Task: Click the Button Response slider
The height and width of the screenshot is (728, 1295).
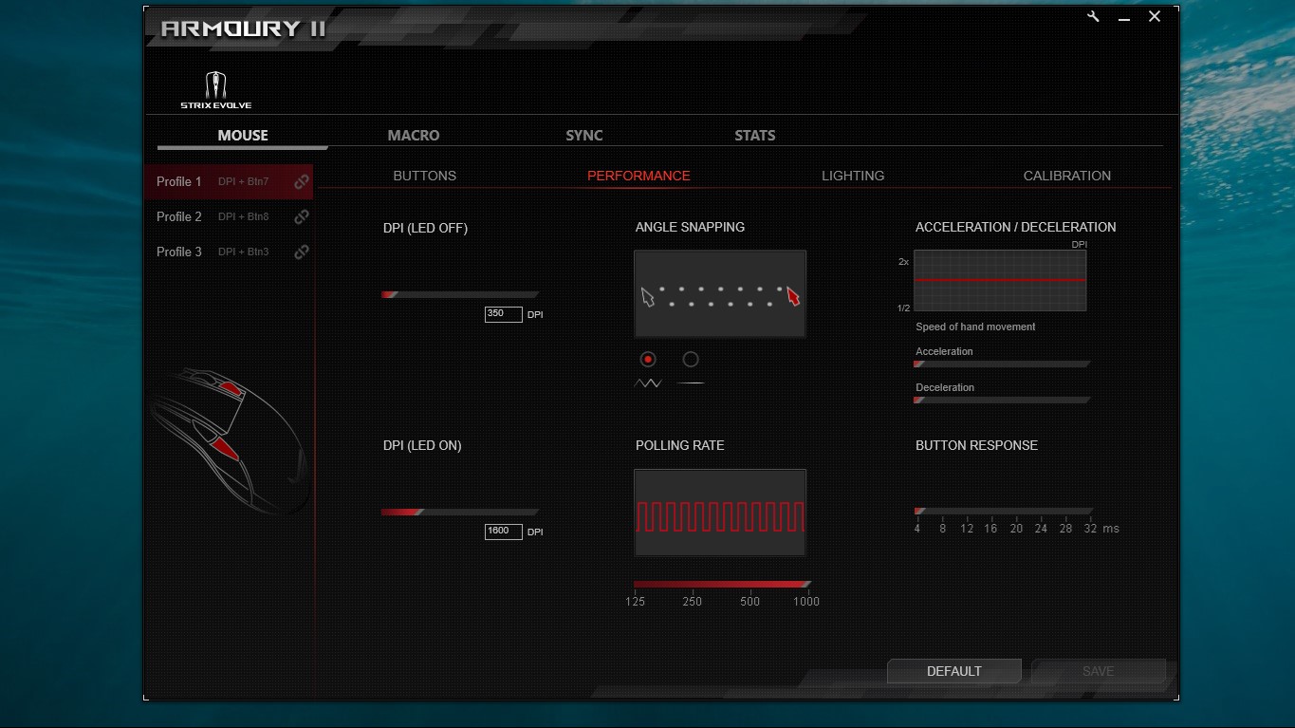Action: click(1004, 512)
